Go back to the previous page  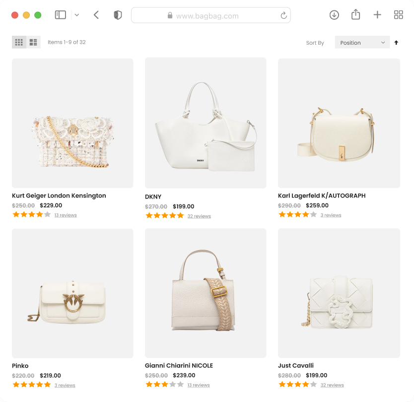tap(96, 15)
